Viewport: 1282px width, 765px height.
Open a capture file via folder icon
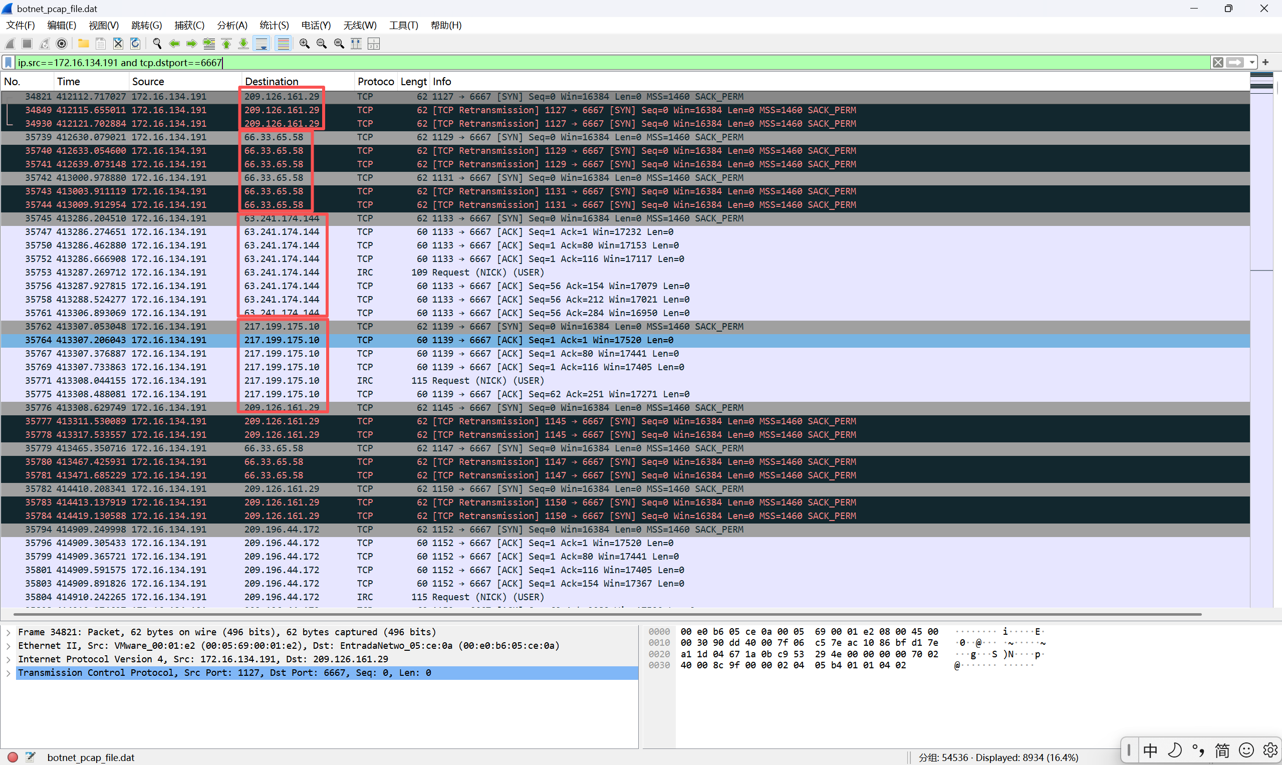83,44
